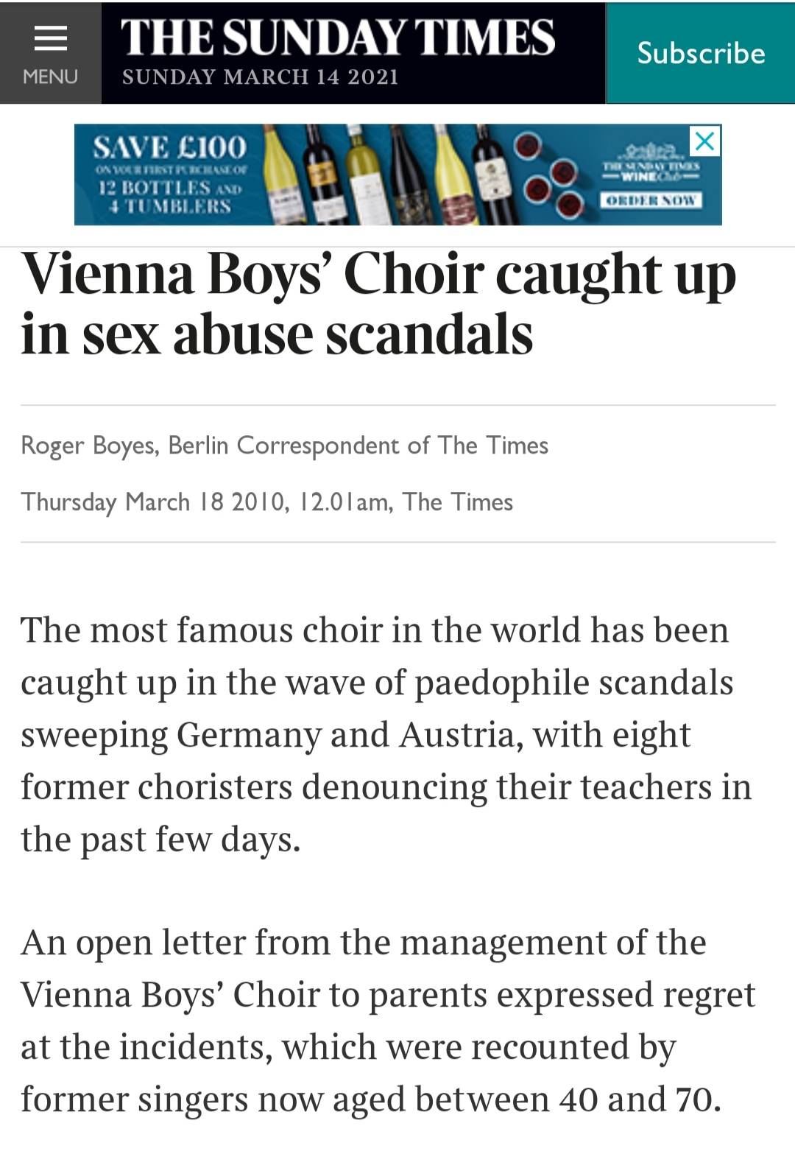Click the paragraph beginning 'An open letter'
This screenshot has width=795, height=1151.
click(388, 1021)
